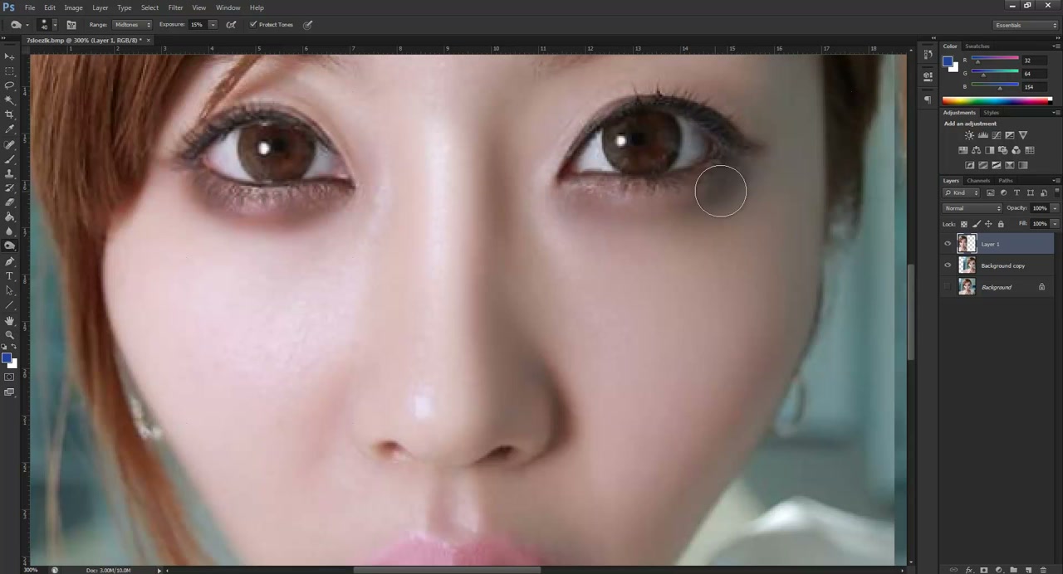Add a Vibrance adjustment

pos(1022,135)
